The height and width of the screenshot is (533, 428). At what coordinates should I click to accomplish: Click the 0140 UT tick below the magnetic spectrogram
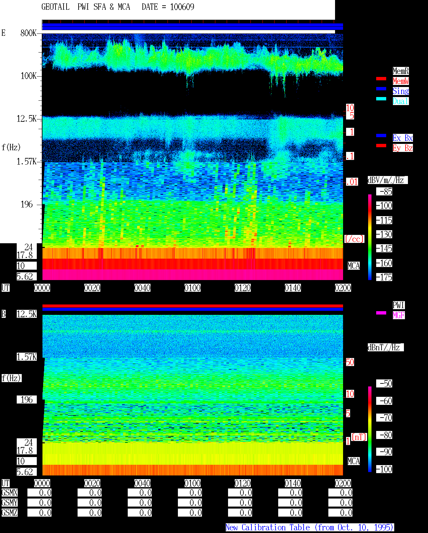293,483
